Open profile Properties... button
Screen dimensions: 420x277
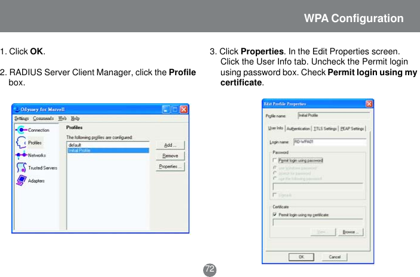pos(170,167)
